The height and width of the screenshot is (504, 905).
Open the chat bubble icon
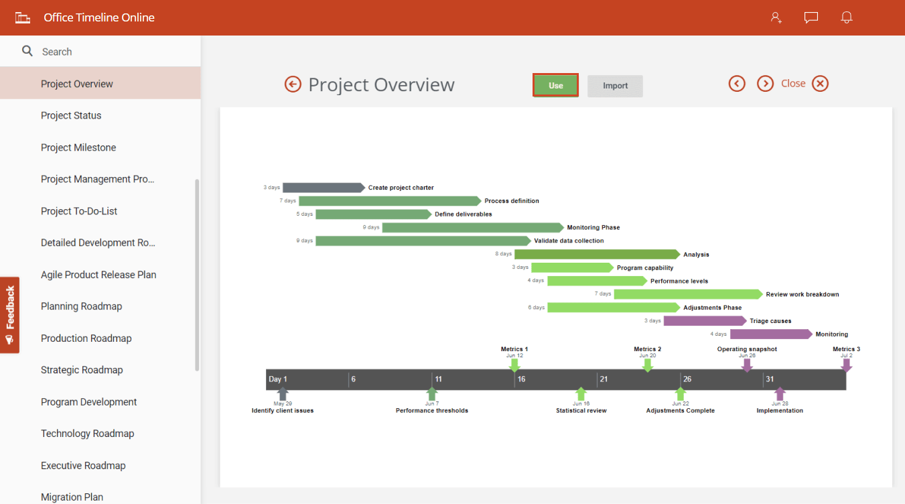tap(811, 17)
